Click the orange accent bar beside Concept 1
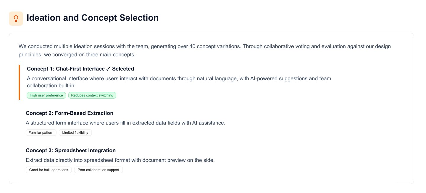 coord(19,82)
